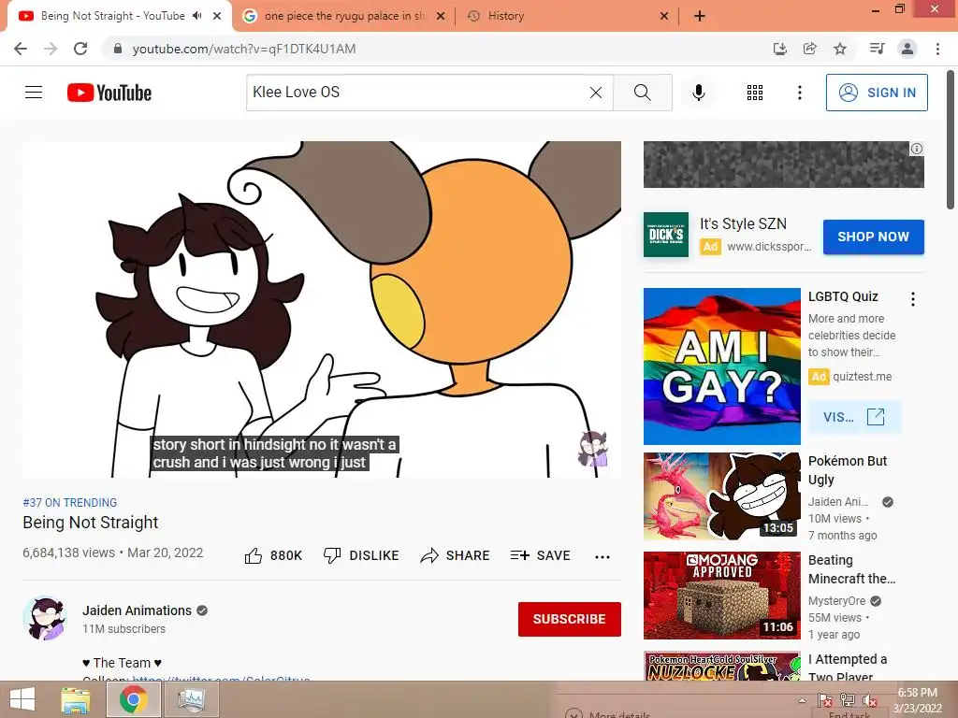Screen dimensions: 958x718
Task: Switch to the Google search tab
Action: tap(343, 16)
